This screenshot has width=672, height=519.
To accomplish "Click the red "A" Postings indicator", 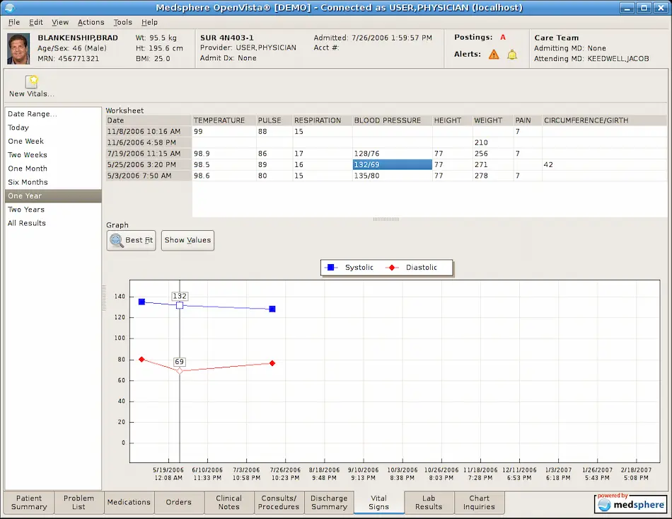I will point(504,38).
